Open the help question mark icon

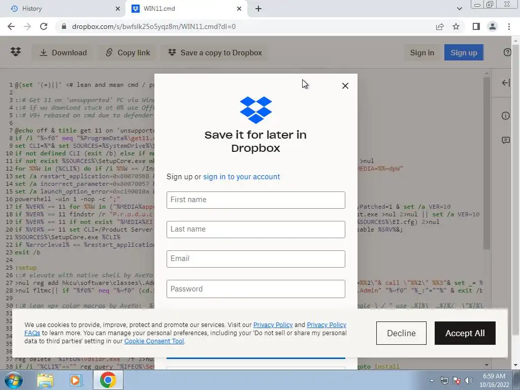pos(507,52)
